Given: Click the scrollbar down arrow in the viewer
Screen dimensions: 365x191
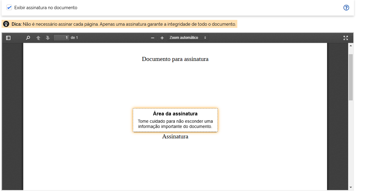Looking at the screenshot, I should click(351, 187).
